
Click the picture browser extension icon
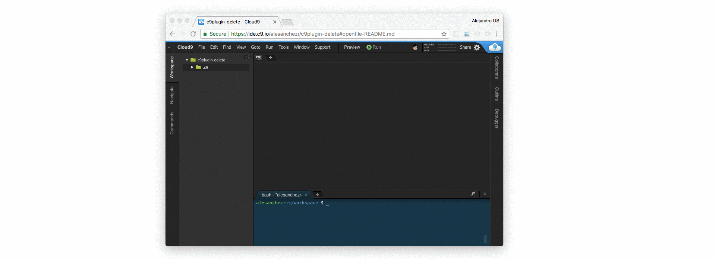[467, 34]
